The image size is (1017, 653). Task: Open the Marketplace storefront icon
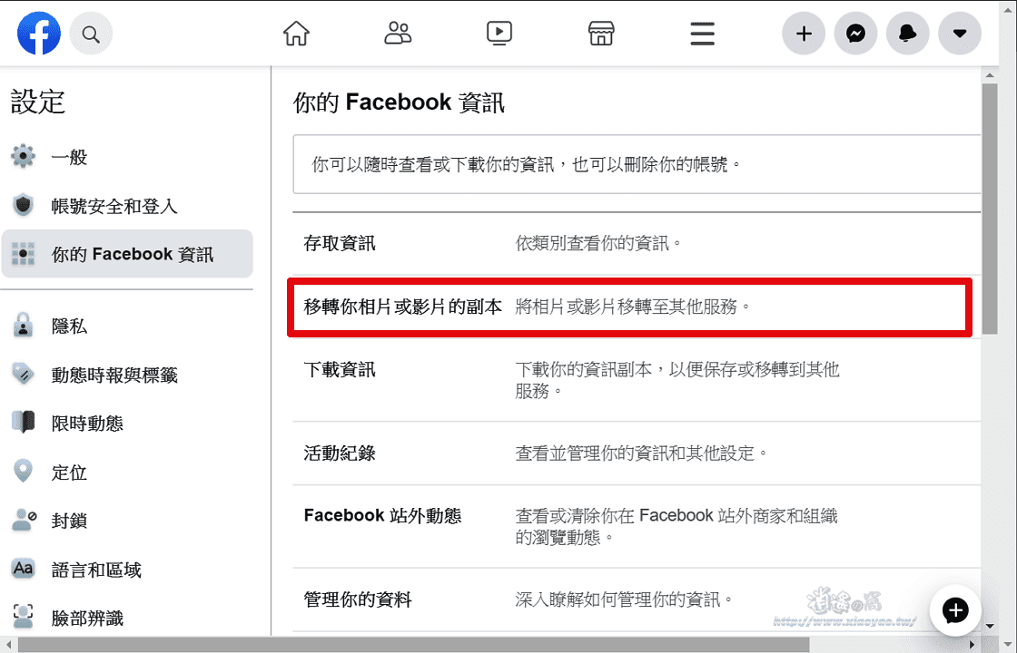pos(600,33)
